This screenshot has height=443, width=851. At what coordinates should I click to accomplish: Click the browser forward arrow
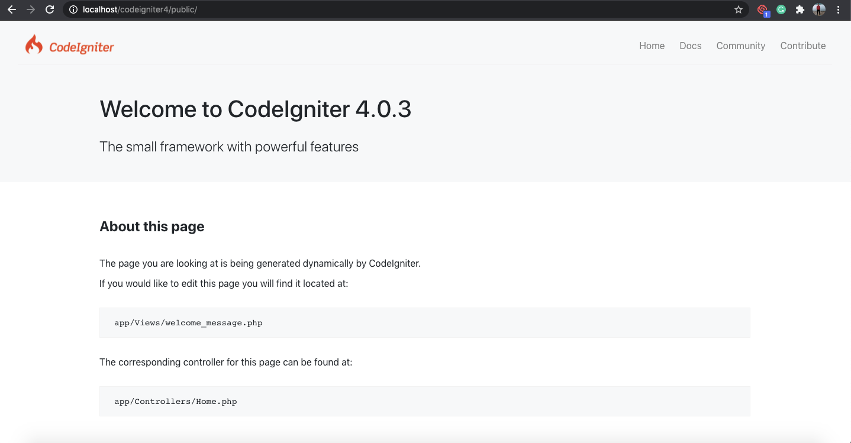point(31,9)
